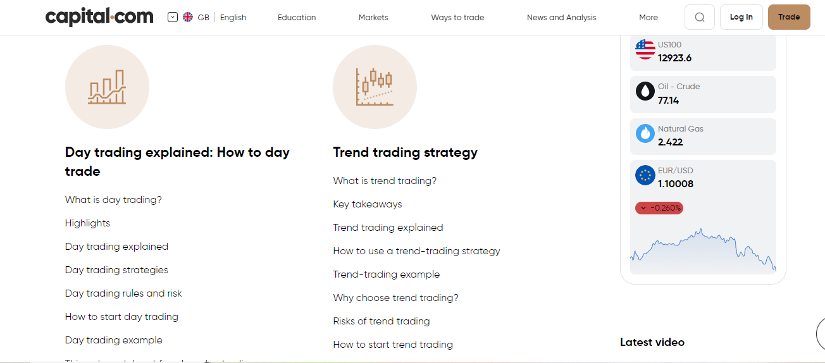
Task: Select the US100 flag icon
Action: [x=645, y=49]
